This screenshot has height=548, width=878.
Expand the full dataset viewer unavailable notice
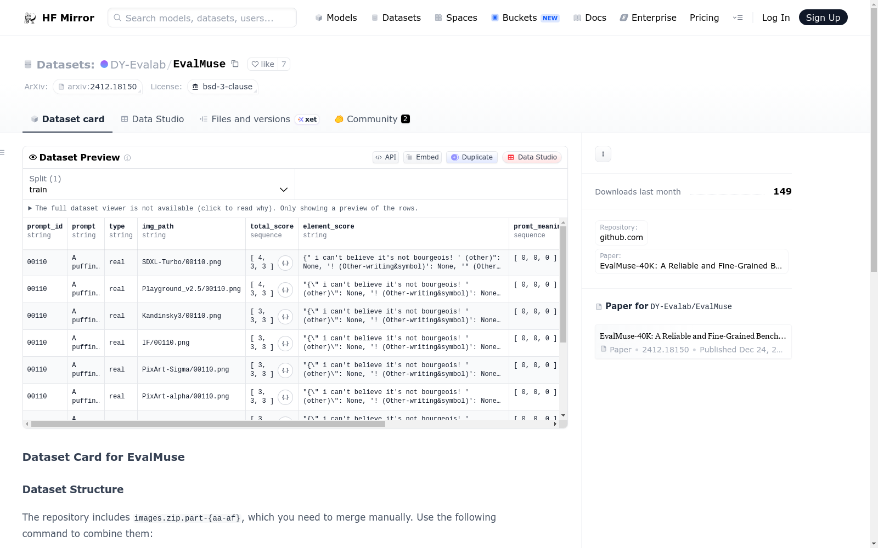(223, 208)
